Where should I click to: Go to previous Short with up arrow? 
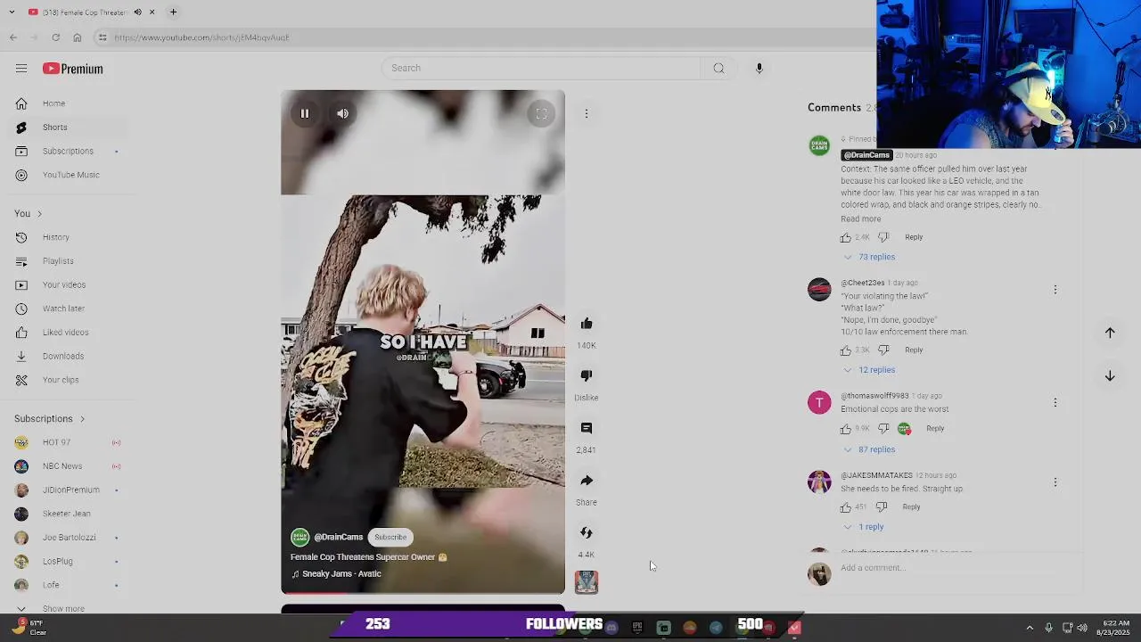click(x=1110, y=333)
